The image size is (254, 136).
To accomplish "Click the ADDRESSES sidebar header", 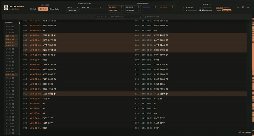I will pyautogui.click(x=9, y=22).
